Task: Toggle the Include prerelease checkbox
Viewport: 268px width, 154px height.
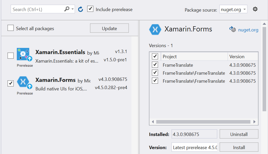Action: (90, 9)
